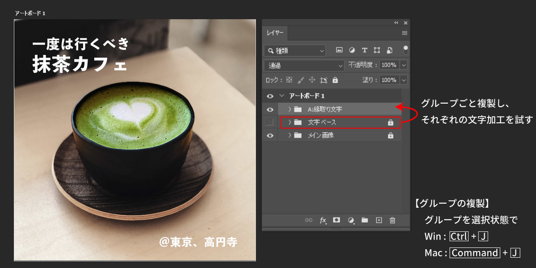Image resolution: width=536 pixels, height=268 pixels.
Task: Click the padlock on 文字ベース group
Action: [x=391, y=122]
